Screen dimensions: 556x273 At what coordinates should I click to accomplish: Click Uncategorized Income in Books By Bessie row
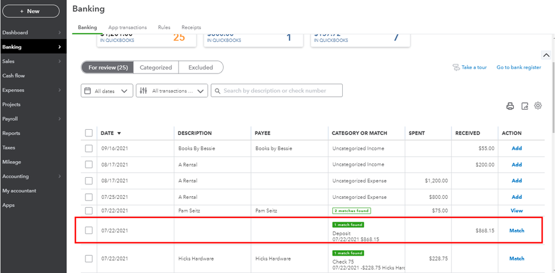click(358, 148)
